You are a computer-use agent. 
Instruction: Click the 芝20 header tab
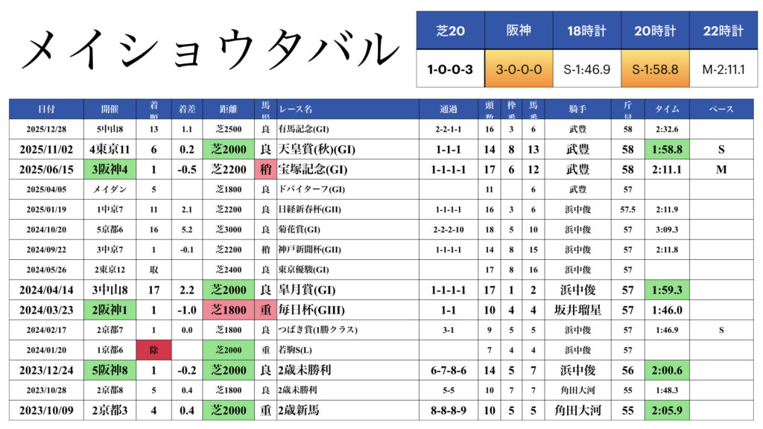(x=450, y=31)
